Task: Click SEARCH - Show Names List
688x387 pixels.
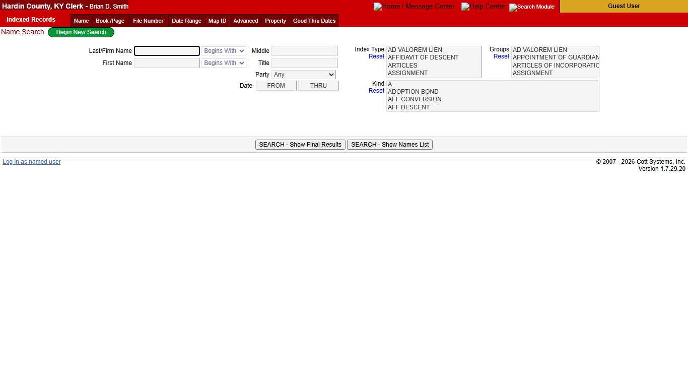Action: 389,145
